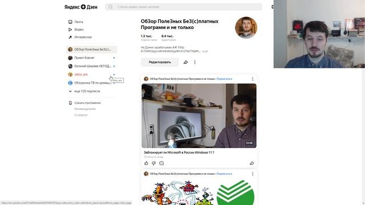365x205 pixels.
Task: Open the Видео section
Action: 79,30
